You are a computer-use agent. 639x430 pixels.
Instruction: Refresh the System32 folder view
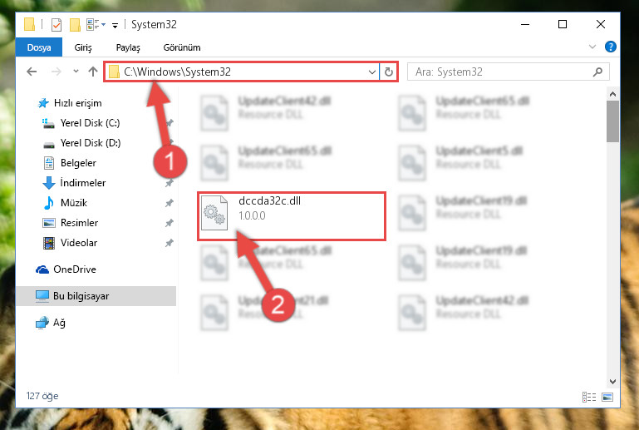389,72
